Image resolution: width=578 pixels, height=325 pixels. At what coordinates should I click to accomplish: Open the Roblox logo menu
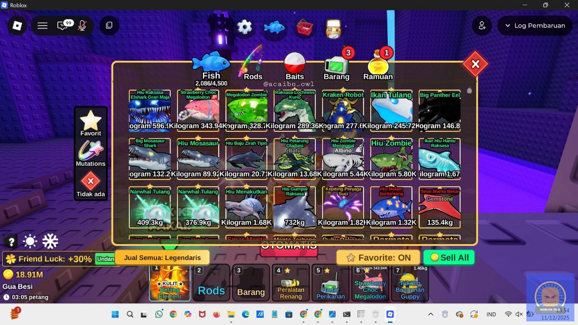18,26
